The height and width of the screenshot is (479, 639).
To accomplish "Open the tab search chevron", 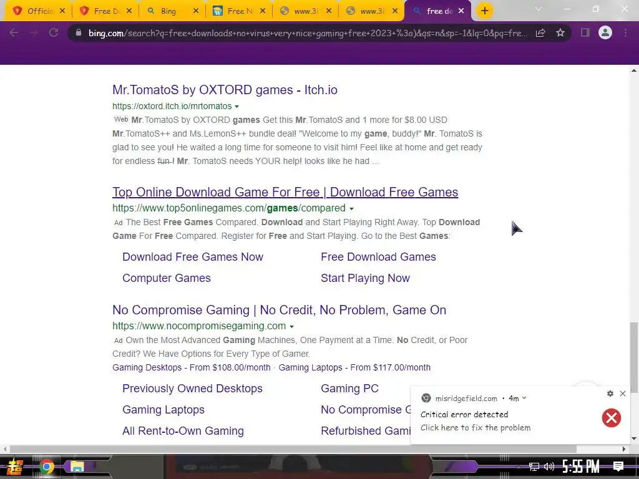I will tap(539, 9).
